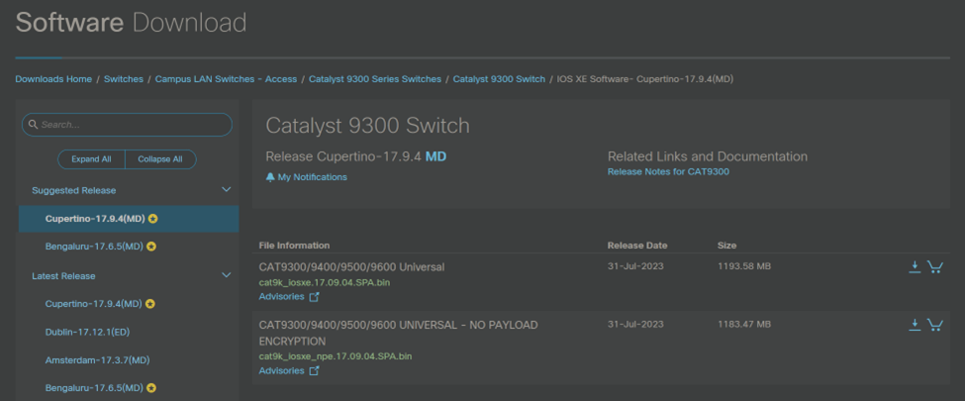Click the 31-Jul-2023 date of the Universal image
The image size is (965, 401).
coord(635,266)
